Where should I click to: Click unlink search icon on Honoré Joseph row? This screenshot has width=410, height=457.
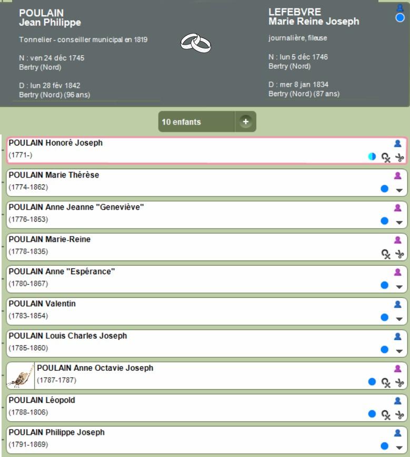pyautogui.click(x=386, y=158)
